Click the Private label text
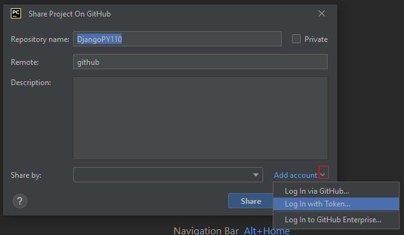404x235 pixels. pyautogui.click(x=316, y=39)
